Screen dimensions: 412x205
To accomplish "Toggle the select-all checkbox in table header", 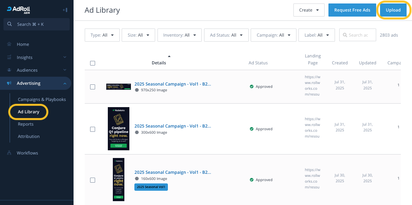I will tap(92, 63).
